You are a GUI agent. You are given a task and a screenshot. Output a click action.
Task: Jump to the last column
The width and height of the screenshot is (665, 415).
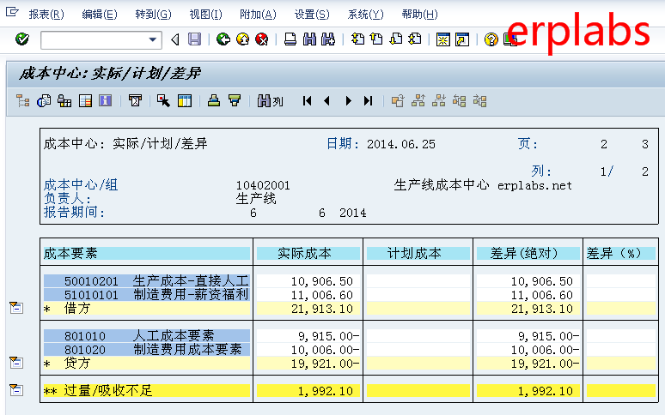click(368, 100)
